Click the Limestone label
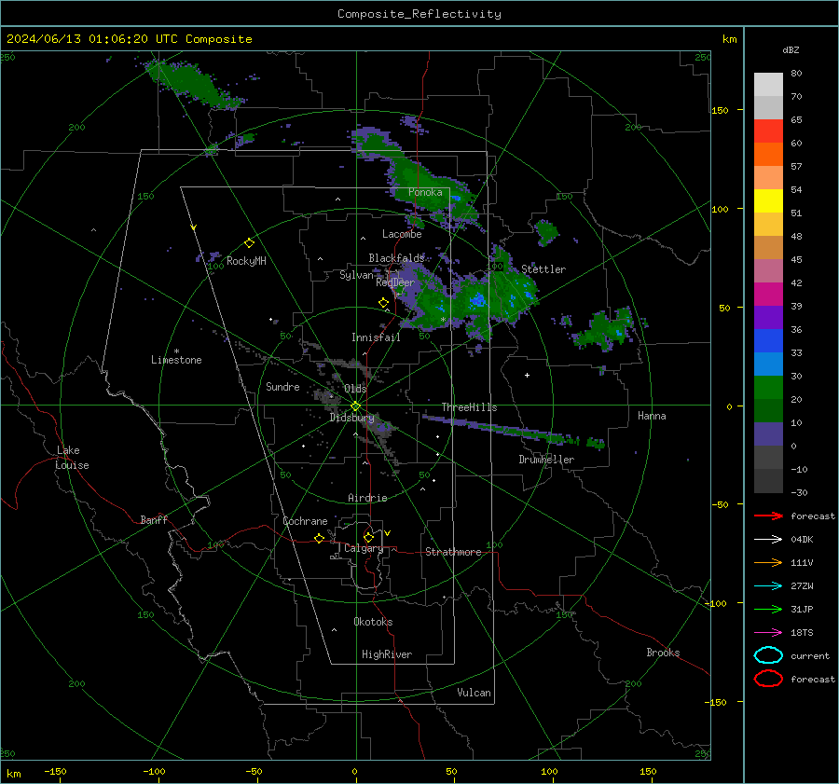The width and height of the screenshot is (839, 784). pyautogui.click(x=176, y=360)
